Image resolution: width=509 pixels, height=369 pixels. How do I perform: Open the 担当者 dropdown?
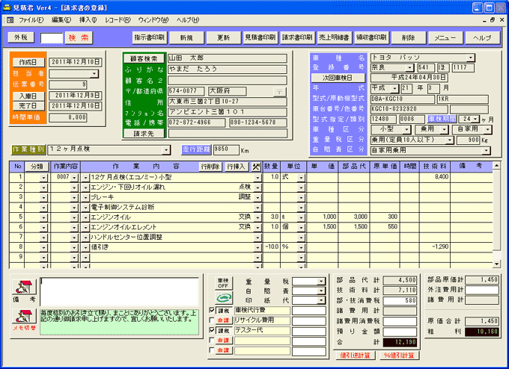(94, 74)
